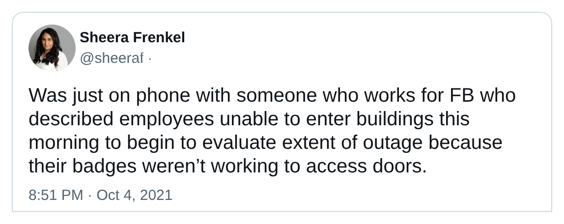This screenshot has height=224, width=564.
Task: Click the 8:51 PM timestamp
Action: (56, 195)
